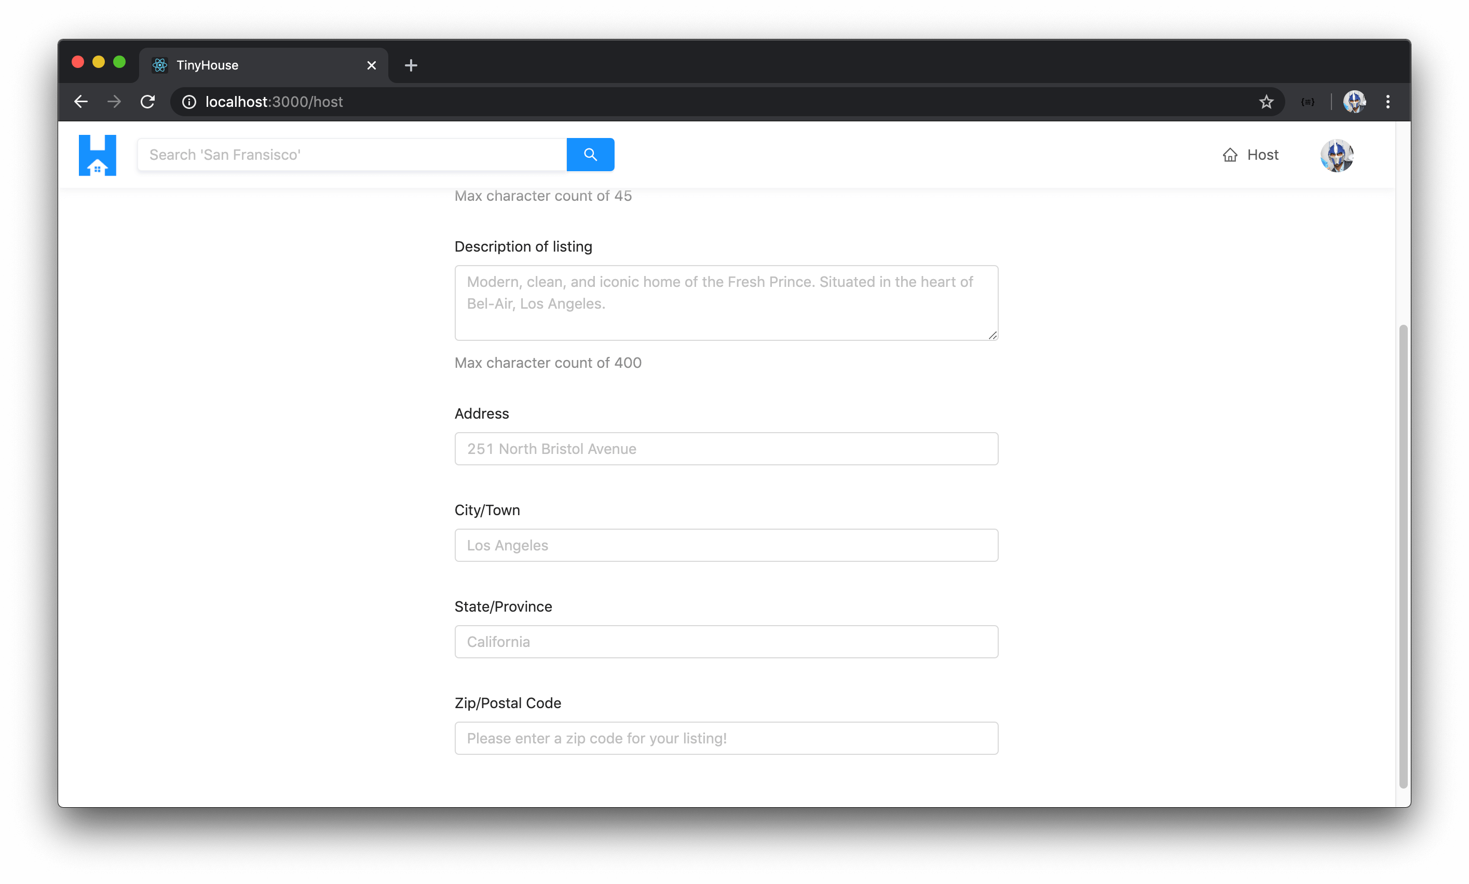Close the TinyHouse tab
Viewport: 1469px width, 884px height.
[x=371, y=65]
